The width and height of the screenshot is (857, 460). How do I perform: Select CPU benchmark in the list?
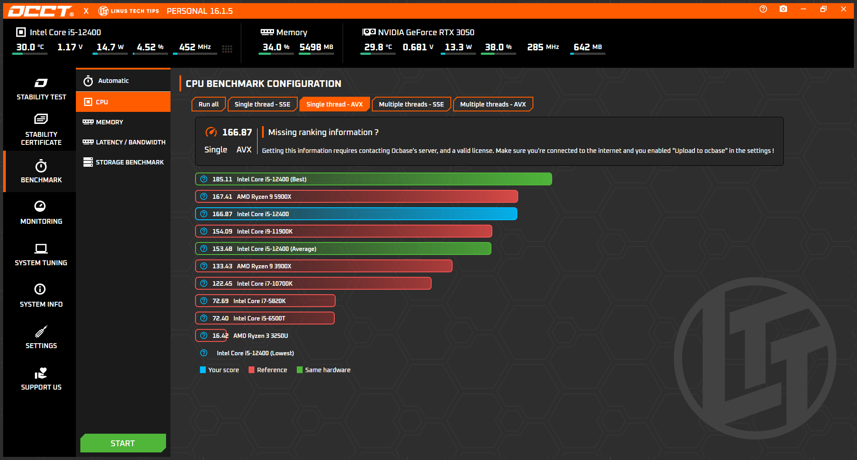pos(123,102)
